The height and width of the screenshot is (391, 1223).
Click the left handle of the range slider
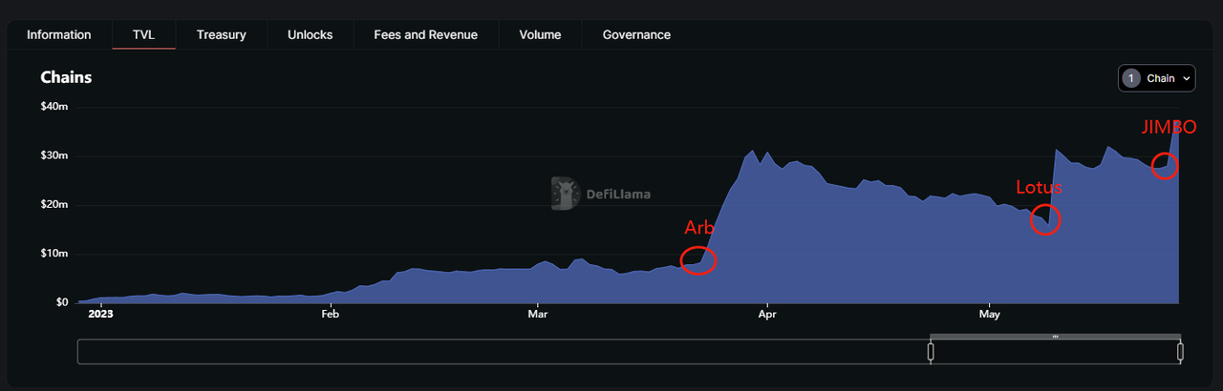tap(931, 352)
